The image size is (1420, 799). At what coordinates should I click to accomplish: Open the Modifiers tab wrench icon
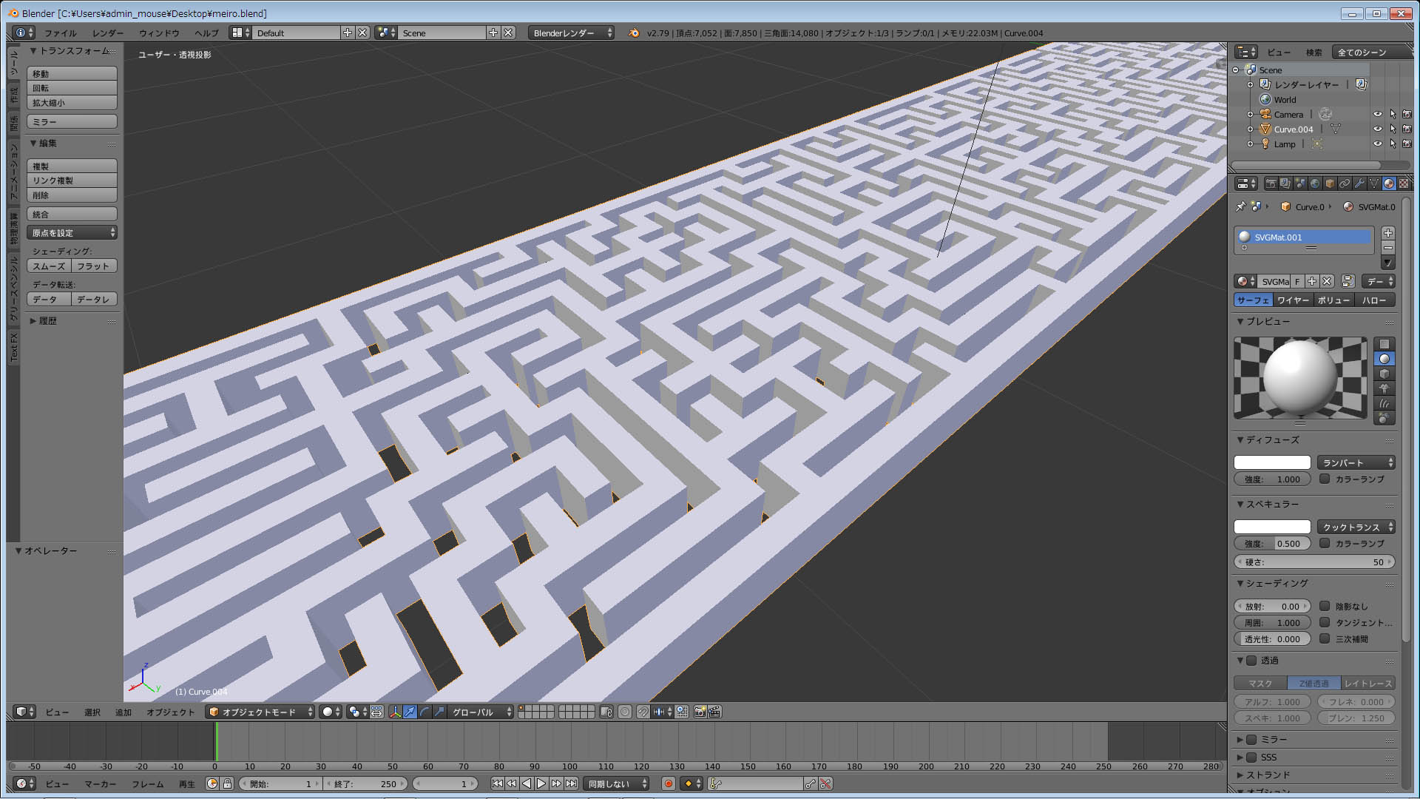tap(1359, 183)
